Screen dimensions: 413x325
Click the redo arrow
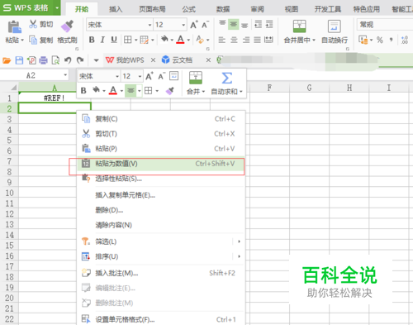[x=80, y=60]
